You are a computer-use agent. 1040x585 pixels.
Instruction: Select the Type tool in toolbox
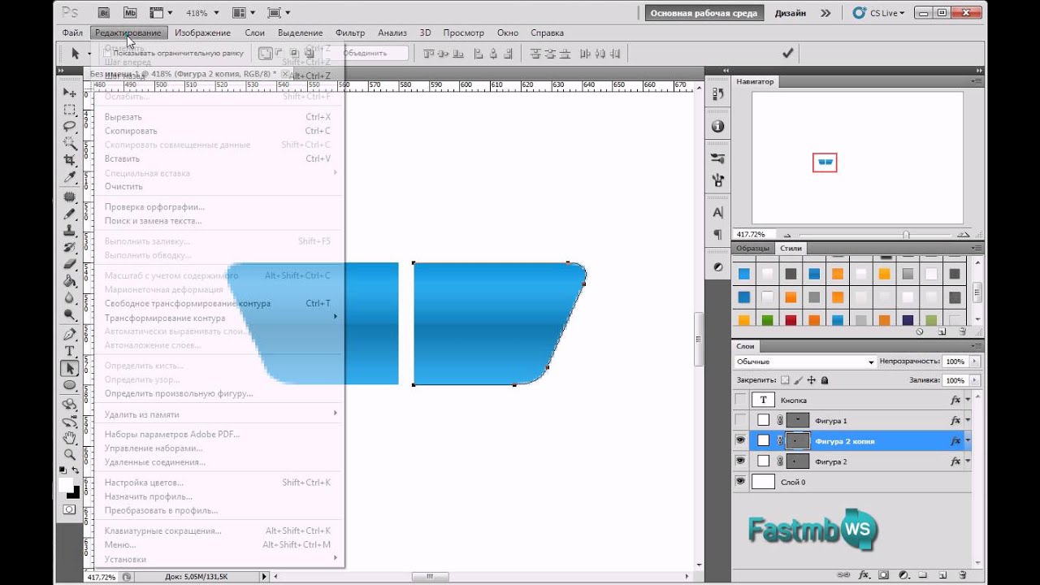pyautogui.click(x=70, y=351)
